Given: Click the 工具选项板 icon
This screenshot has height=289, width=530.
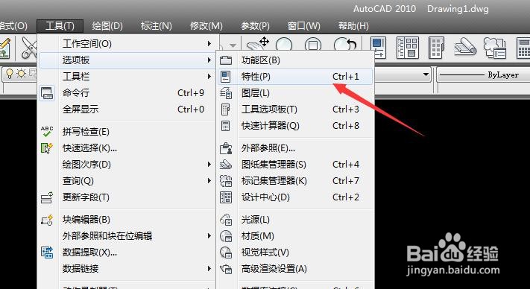Looking at the screenshot, I should pos(226,109).
